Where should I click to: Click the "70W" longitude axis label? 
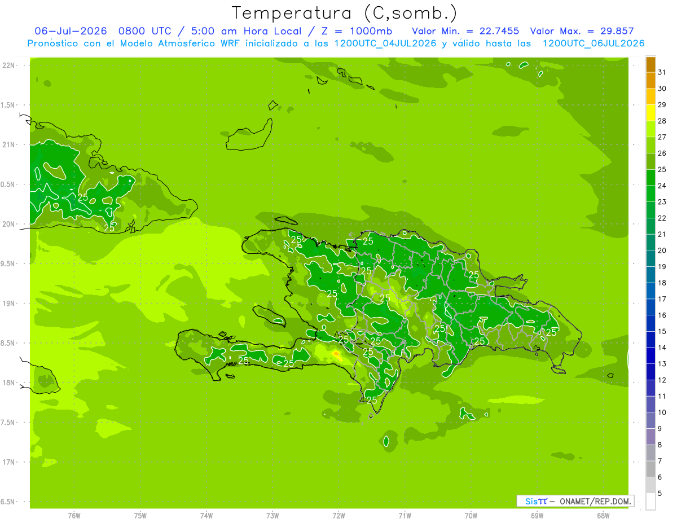pyautogui.click(x=471, y=516)
